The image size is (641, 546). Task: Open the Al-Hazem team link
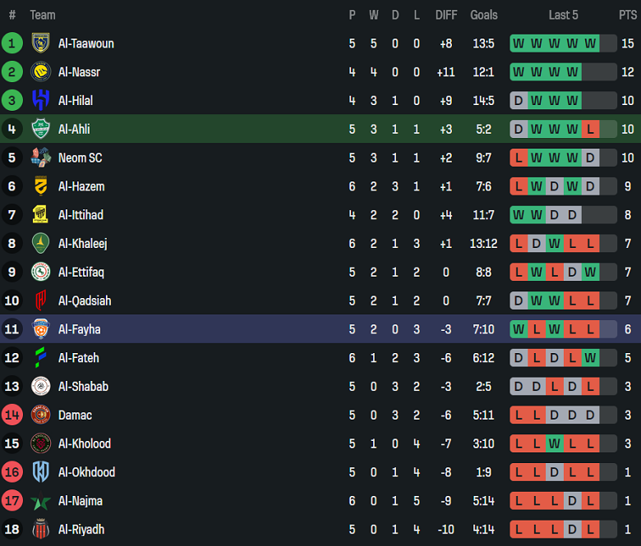click(x=81, y=186)
